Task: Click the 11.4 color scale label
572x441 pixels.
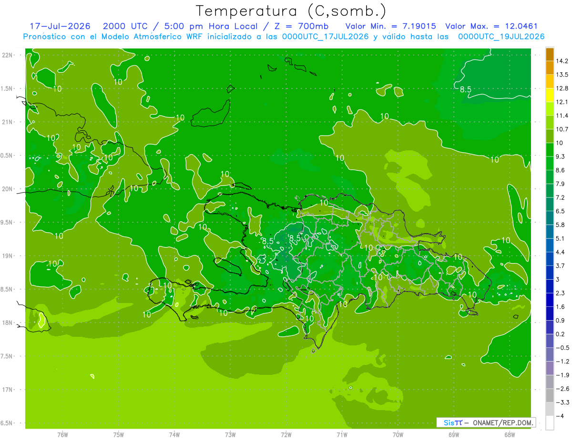Action: coord(562,116)
